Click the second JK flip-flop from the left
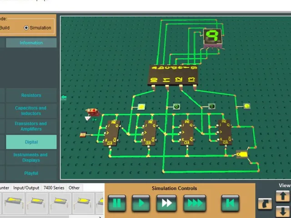 click(150, 133)
